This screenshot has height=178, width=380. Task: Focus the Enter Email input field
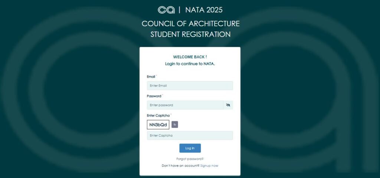(190, 86)
